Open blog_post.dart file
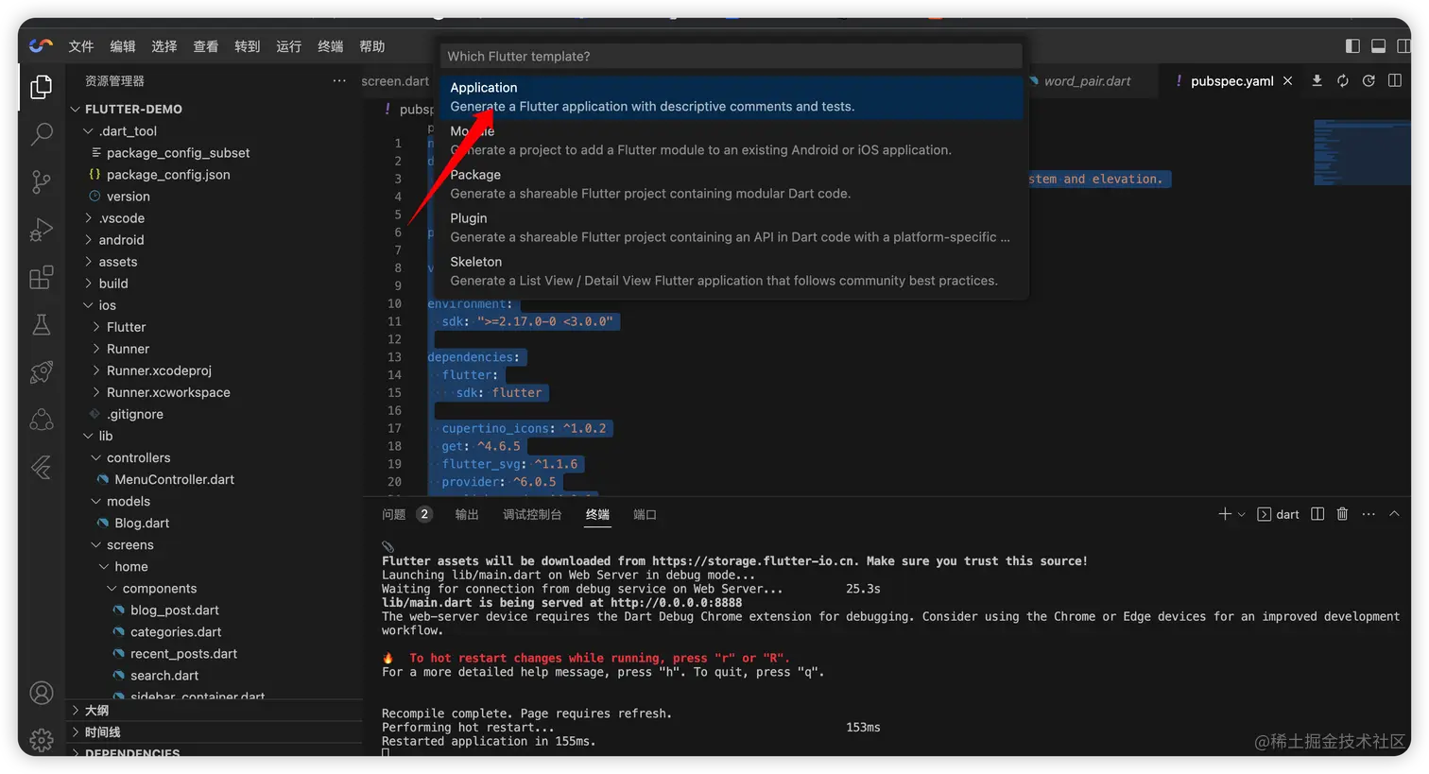The image size is (1429, 774). click(x=215, y=610)
